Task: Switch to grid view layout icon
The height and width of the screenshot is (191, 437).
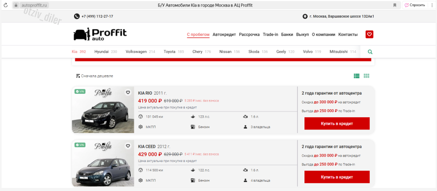Action: tap(367, 76)
